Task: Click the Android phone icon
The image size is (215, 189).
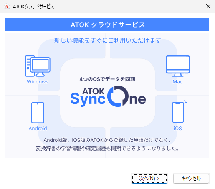Action: 38,113
